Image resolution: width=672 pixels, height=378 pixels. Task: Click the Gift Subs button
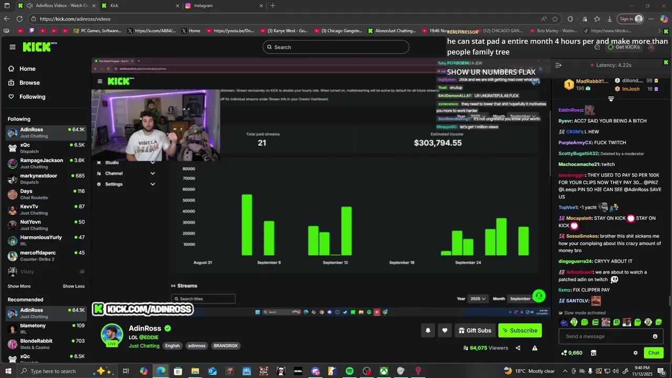[x=475, y=330]
